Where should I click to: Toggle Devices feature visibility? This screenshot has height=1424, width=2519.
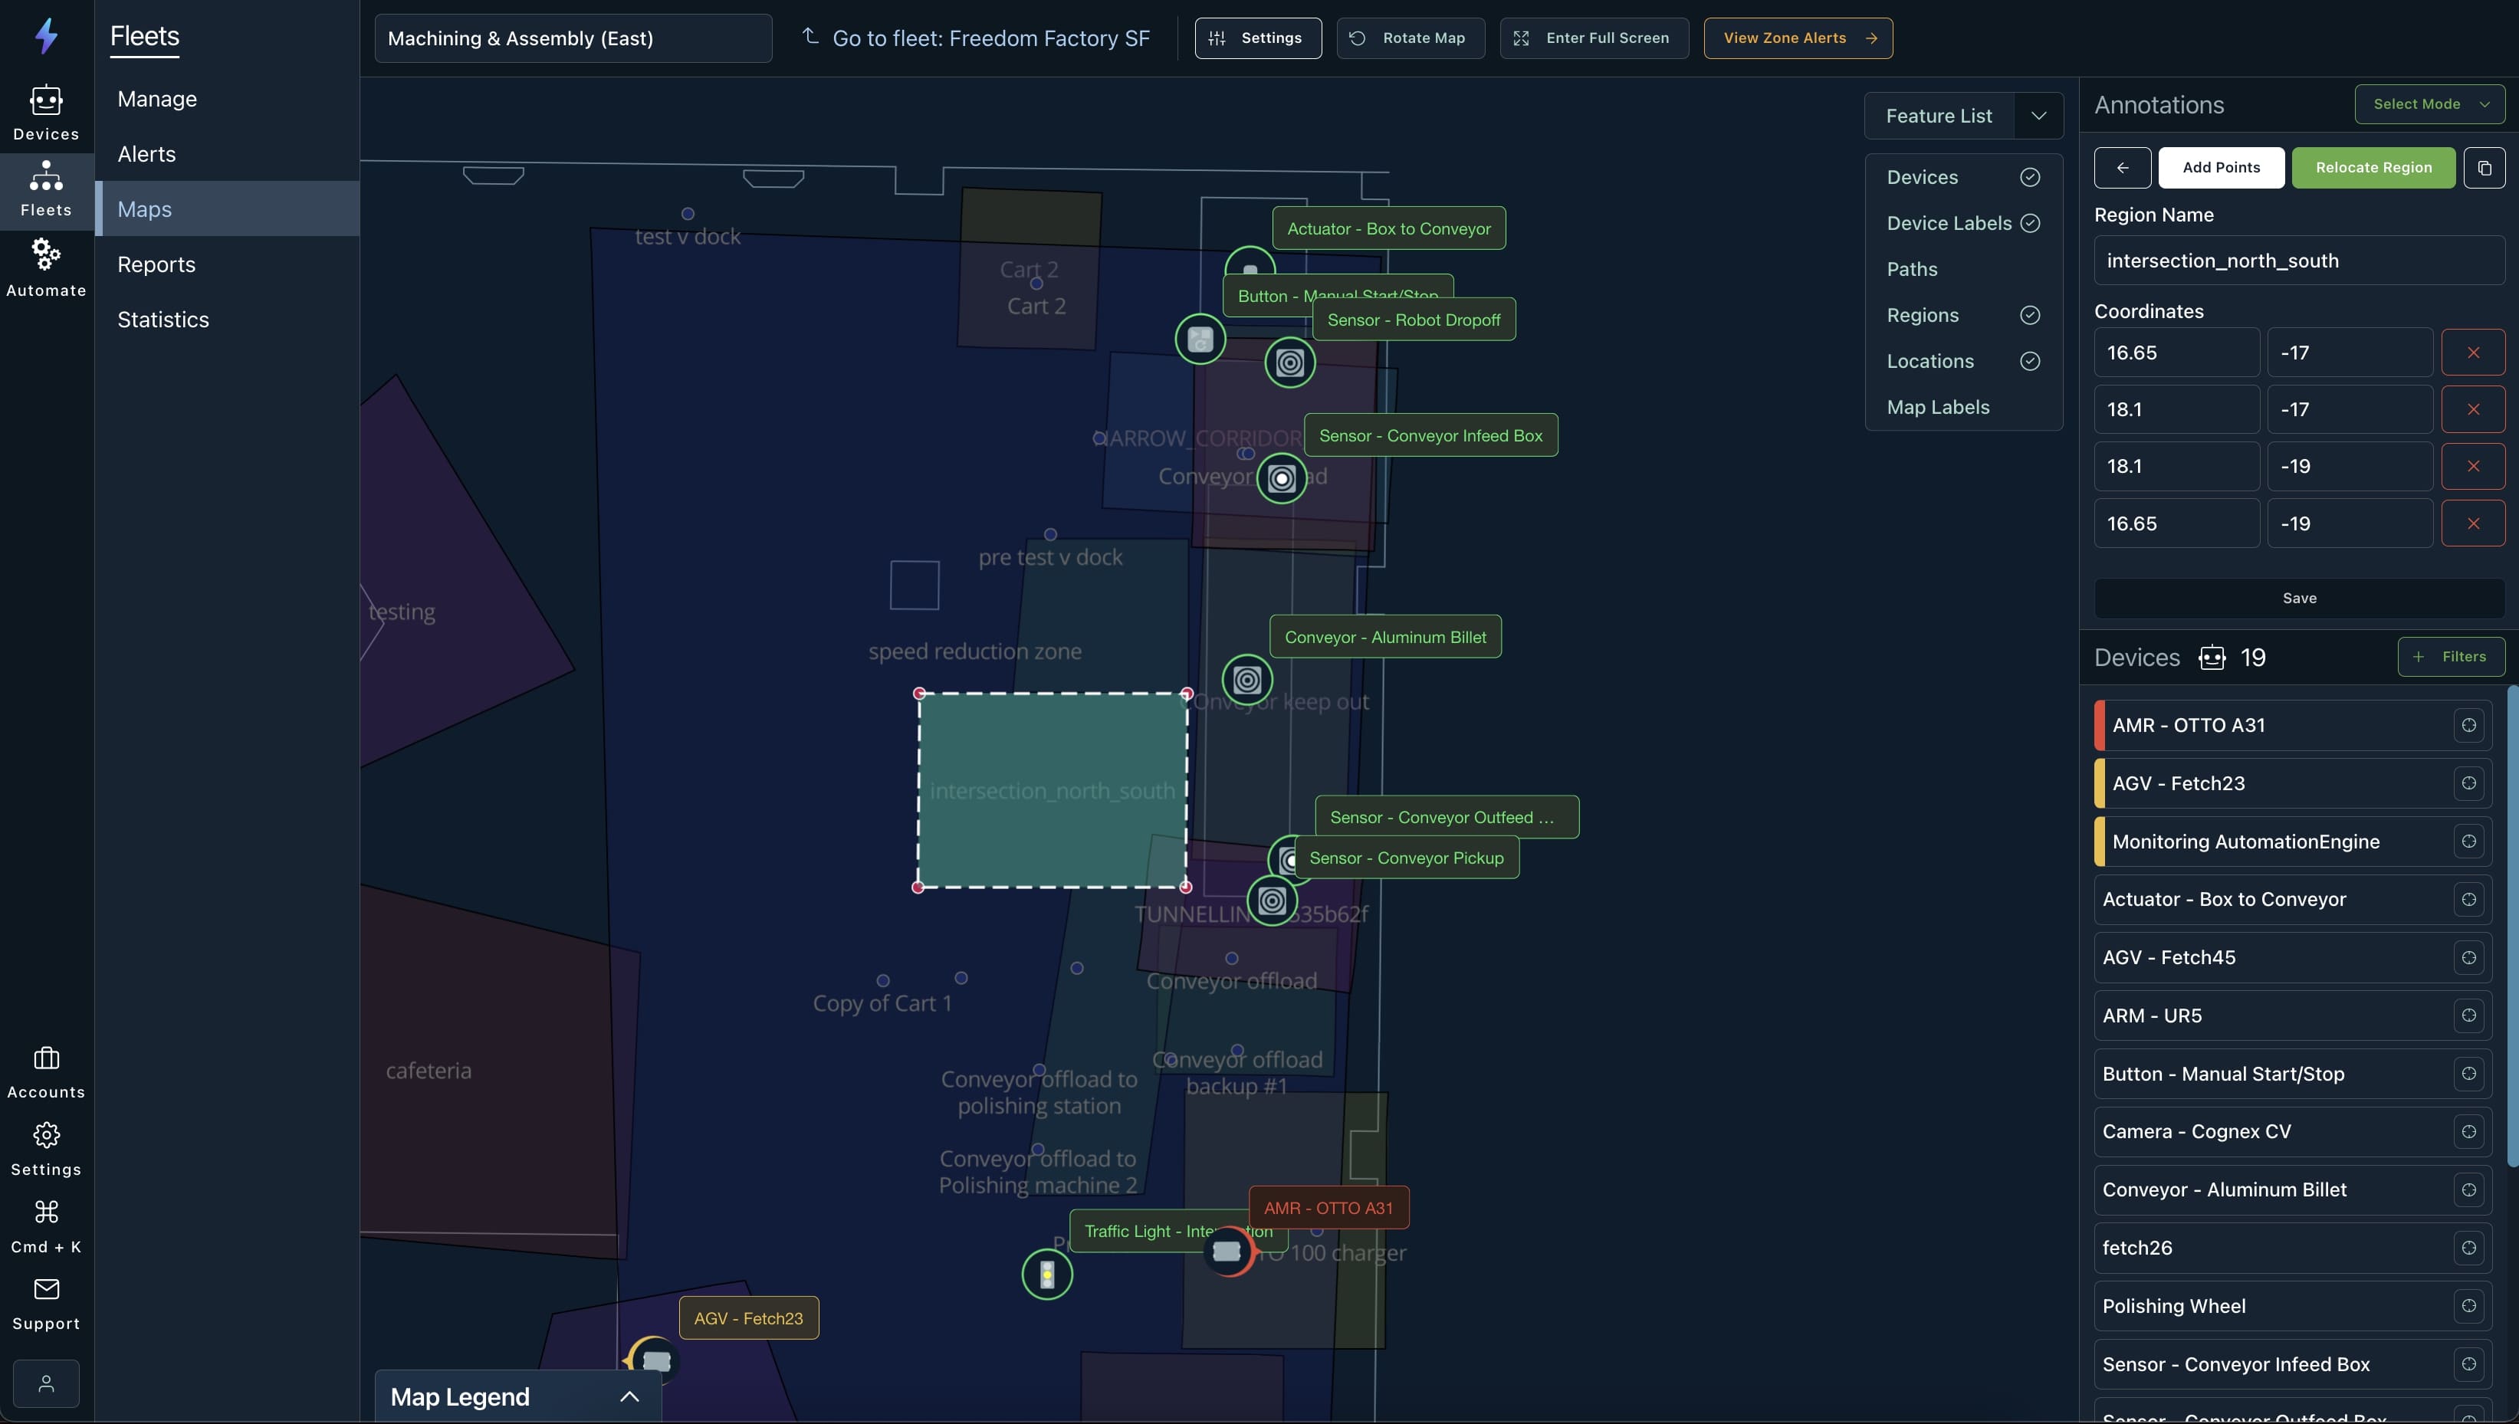point(2029,177)
